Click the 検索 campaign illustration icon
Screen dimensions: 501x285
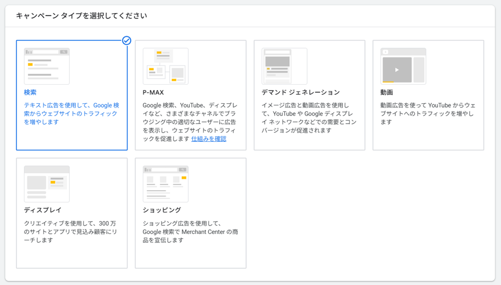pyautogui.click(x=46, y=66)
